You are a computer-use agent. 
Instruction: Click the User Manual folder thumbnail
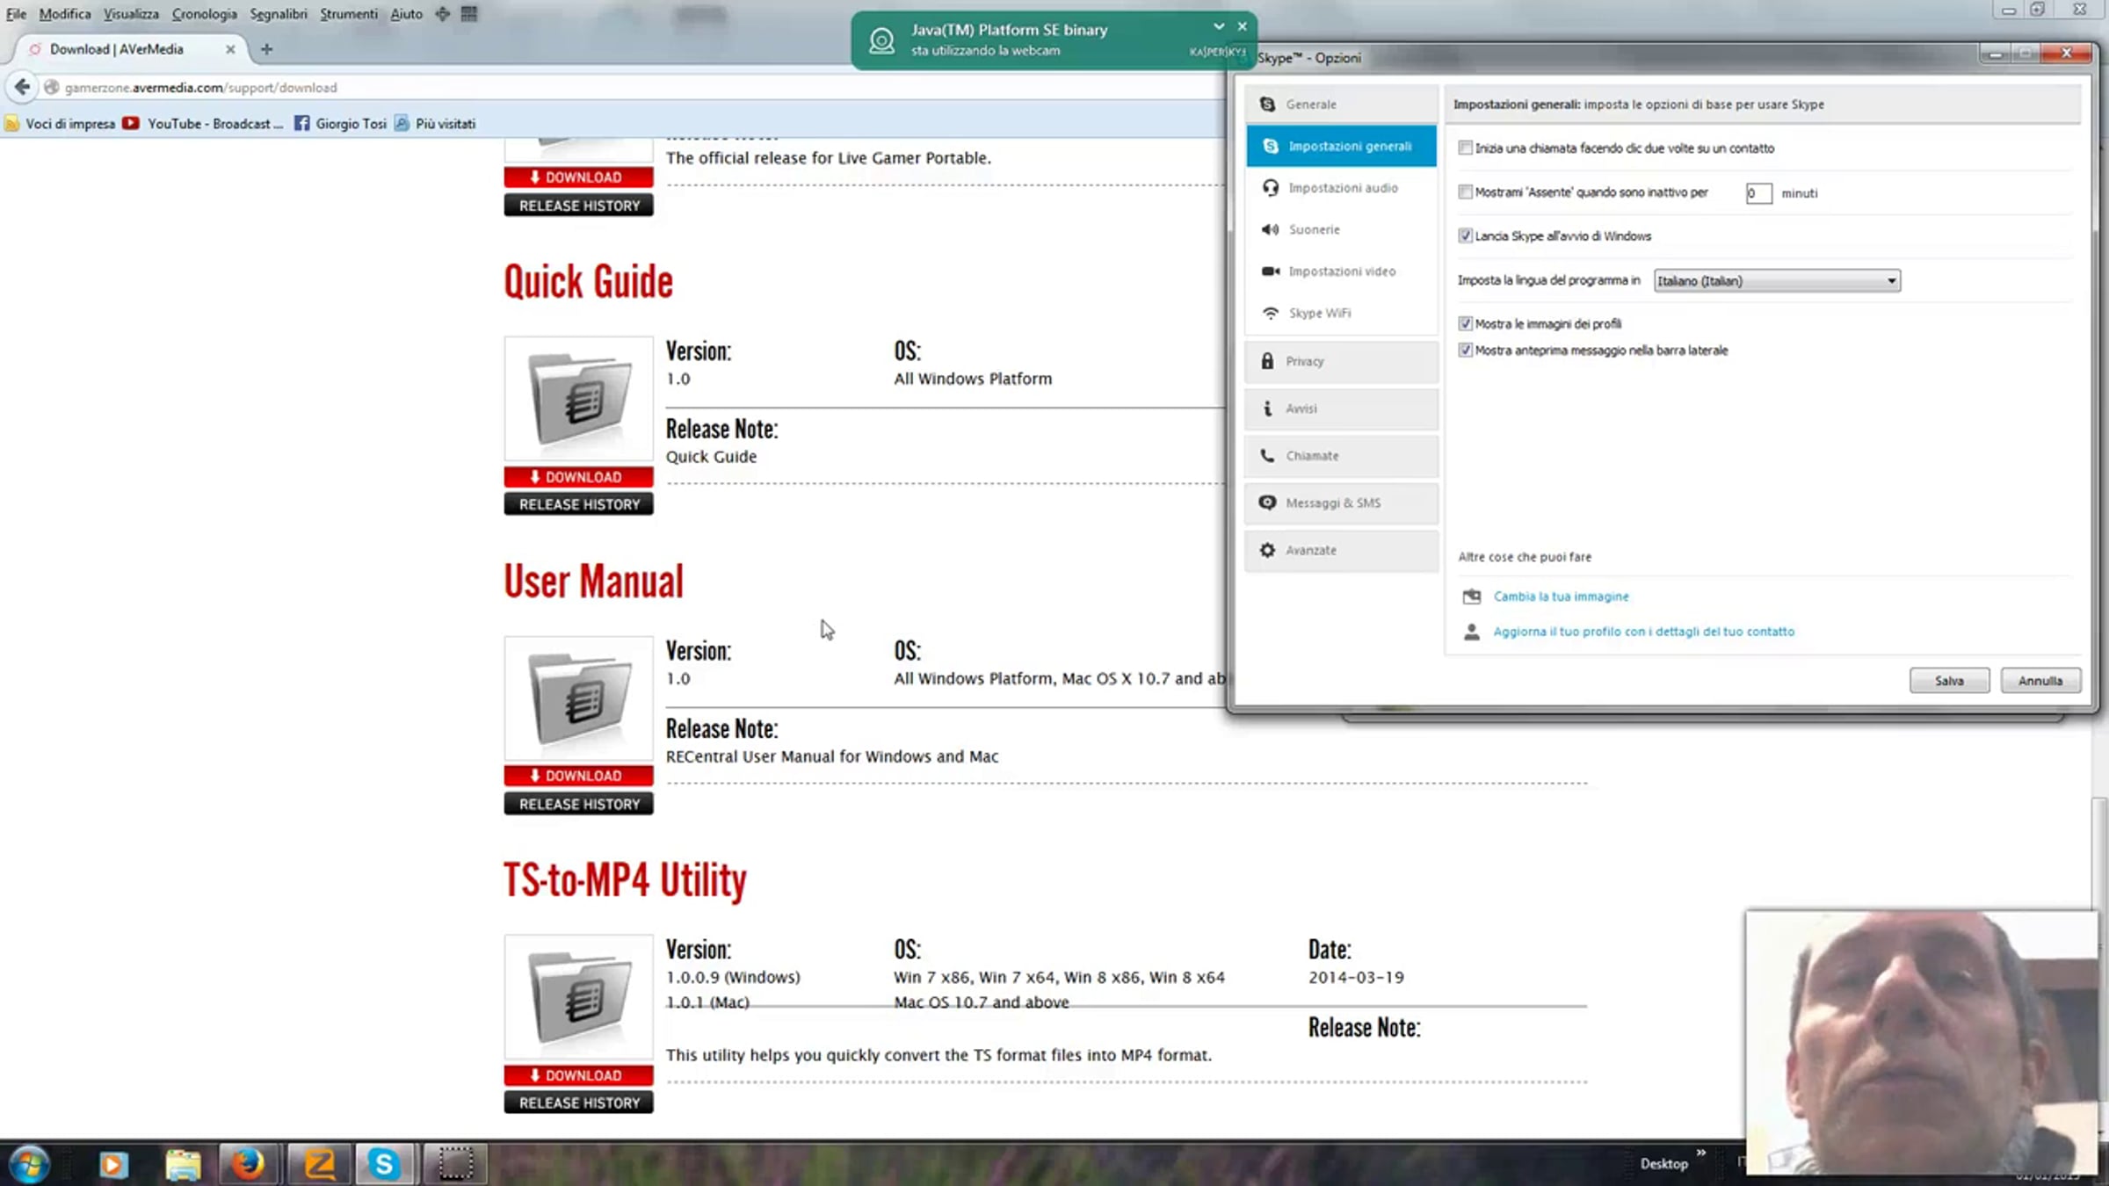[578, 698]
